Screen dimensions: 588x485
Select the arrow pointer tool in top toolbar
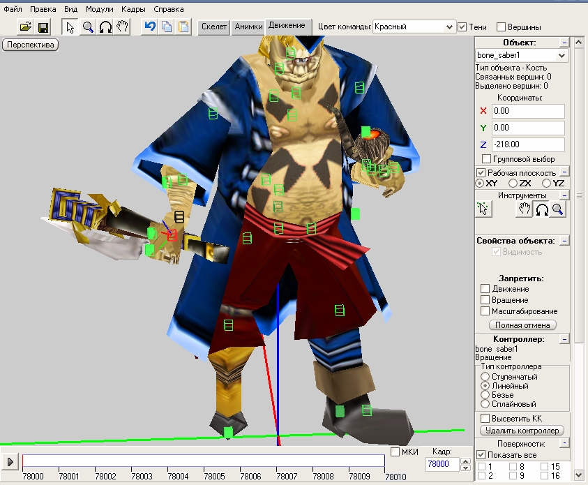tap(70, 27)
